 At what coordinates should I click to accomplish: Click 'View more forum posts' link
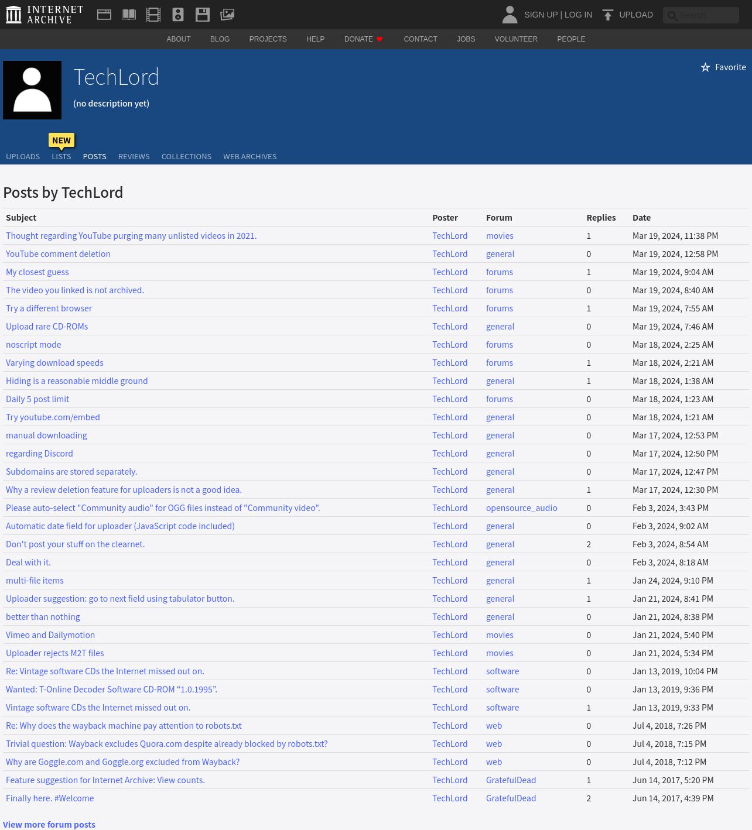49,825
